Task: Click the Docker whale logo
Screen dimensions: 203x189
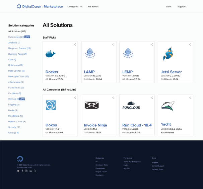Action: coord(51,54)
